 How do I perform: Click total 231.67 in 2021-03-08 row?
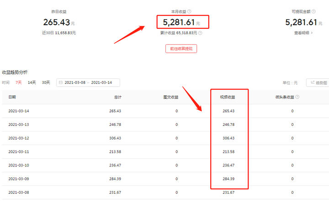coord(115,192)
